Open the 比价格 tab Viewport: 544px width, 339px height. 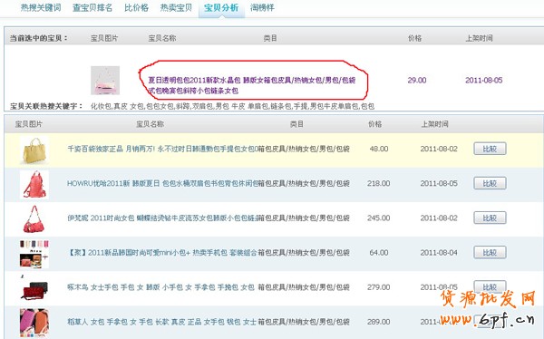(136, 7)
